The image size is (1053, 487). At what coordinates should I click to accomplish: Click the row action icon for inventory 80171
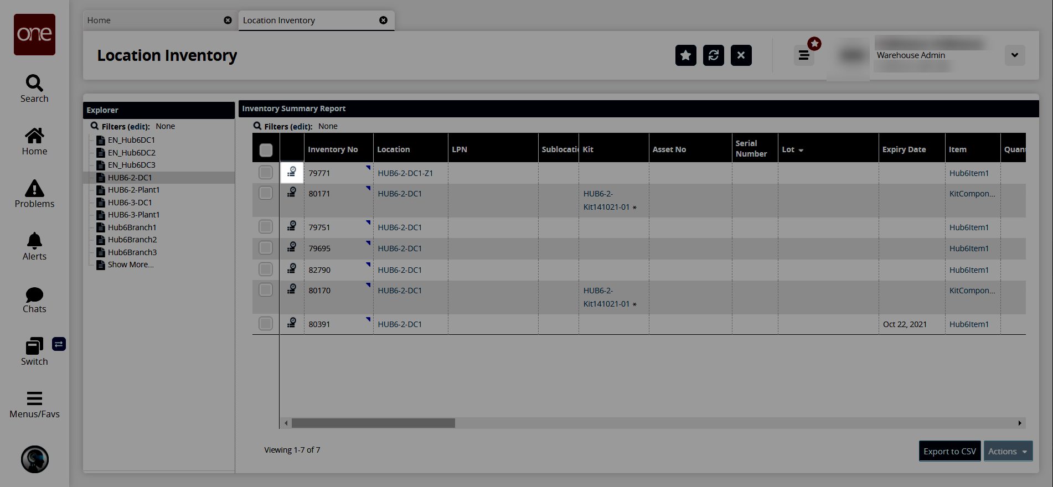coord(292,193)
